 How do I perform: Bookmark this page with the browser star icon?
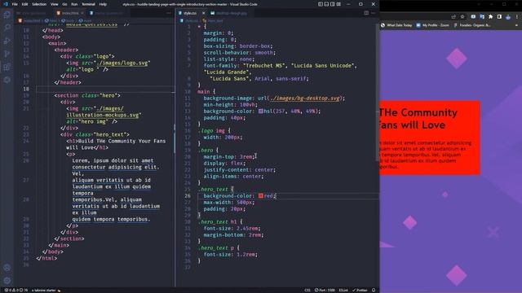click(x=462, y=16)
